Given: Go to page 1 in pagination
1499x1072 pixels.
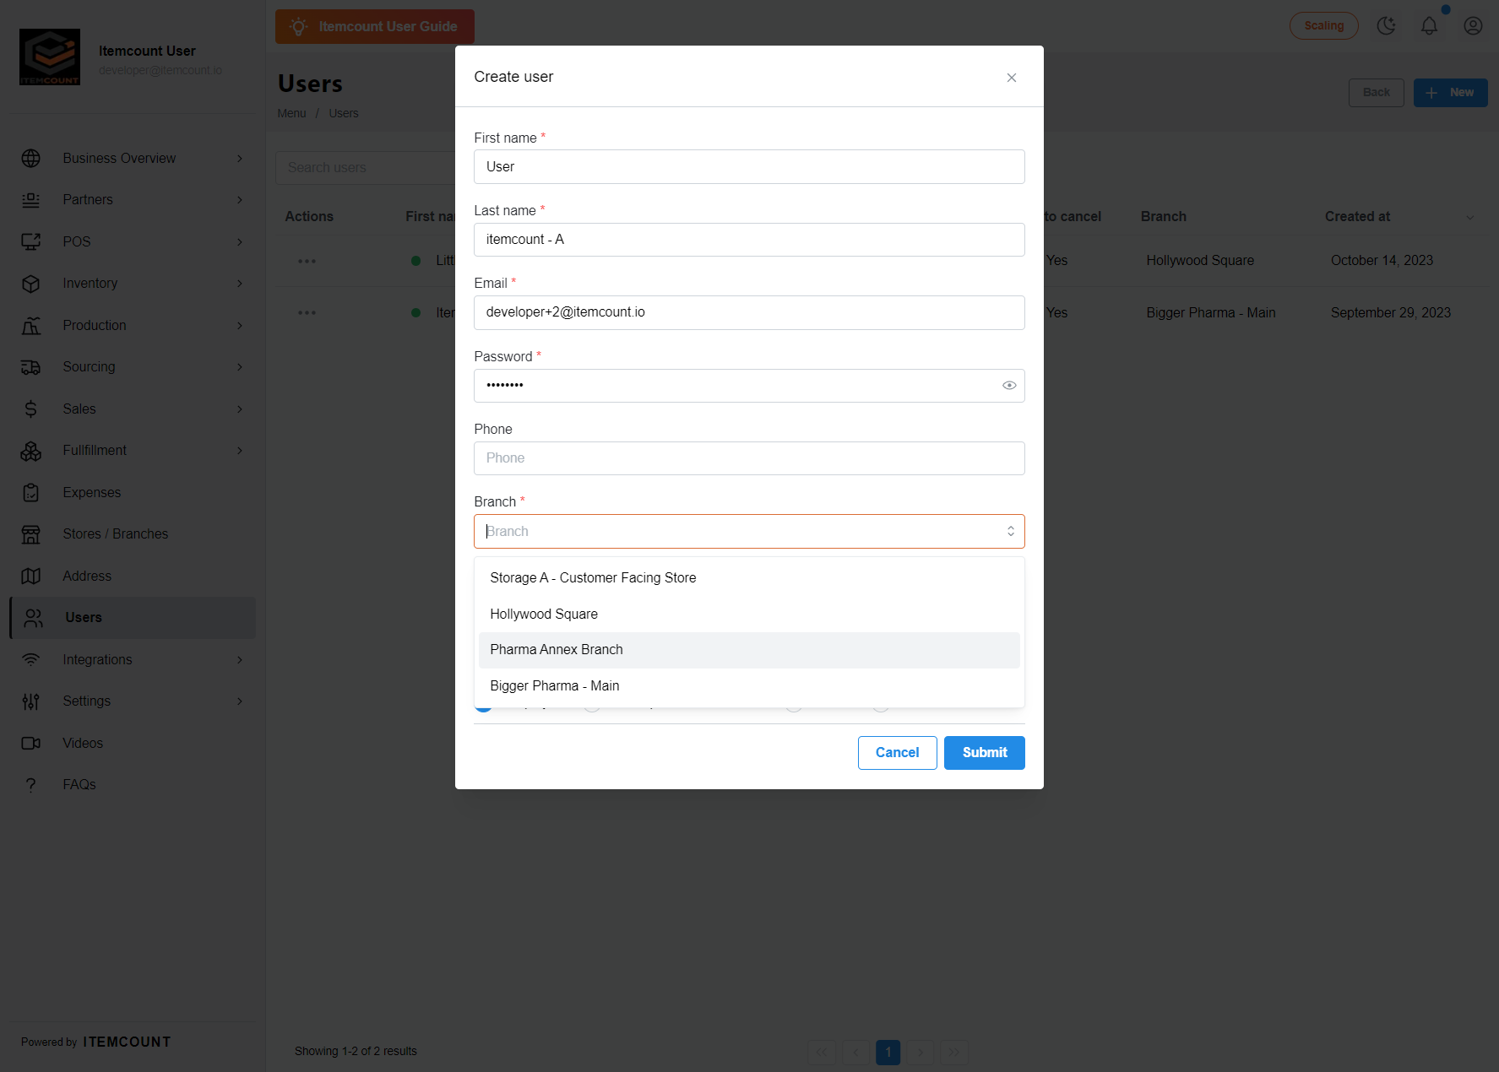Looking at the screenshot, I should point(888,1052).
